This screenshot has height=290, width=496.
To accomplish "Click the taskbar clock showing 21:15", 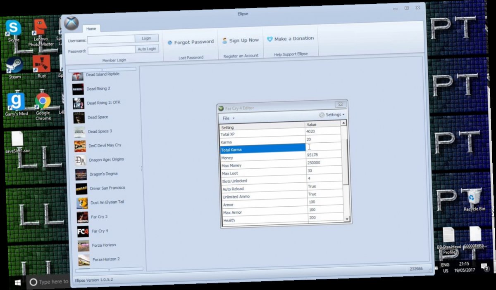I will [464, 267].
